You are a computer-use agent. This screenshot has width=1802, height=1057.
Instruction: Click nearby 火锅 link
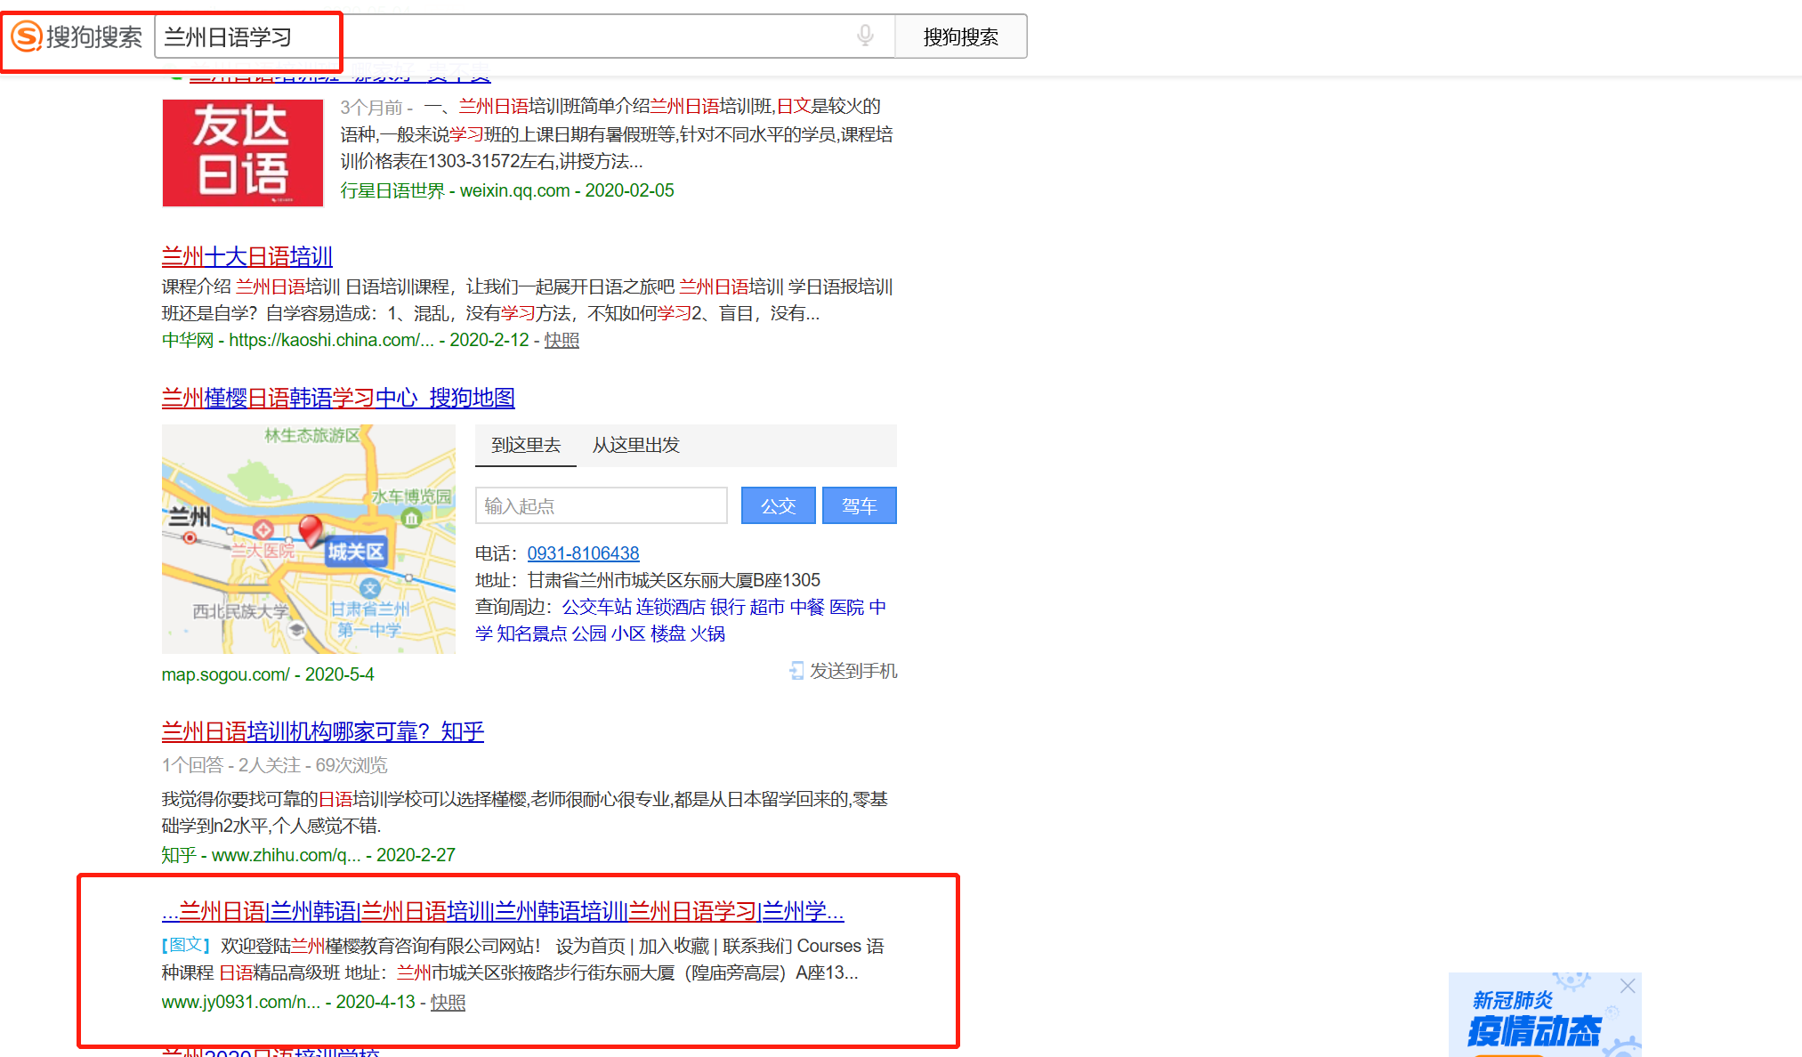pyautogui.click(x=707, y=633)
